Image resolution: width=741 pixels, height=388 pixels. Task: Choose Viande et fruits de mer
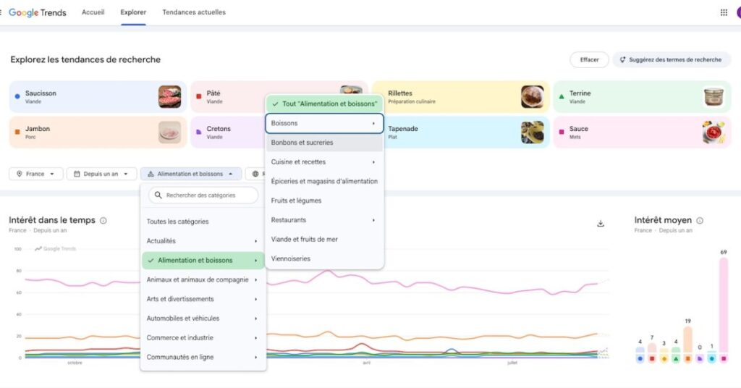tap(324, 240)
